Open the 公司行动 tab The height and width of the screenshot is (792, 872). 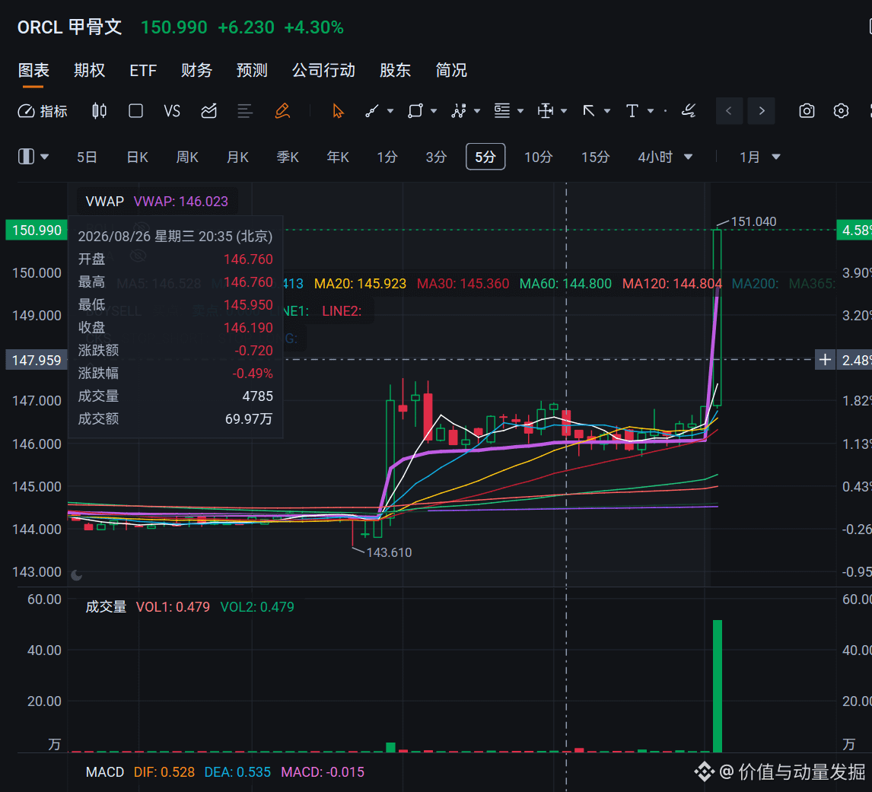coord(323,71)
